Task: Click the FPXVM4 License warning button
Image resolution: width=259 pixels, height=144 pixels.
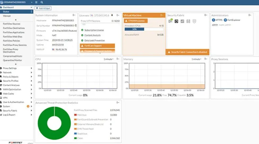Action: pyautogui.click(x=136, y=21)
